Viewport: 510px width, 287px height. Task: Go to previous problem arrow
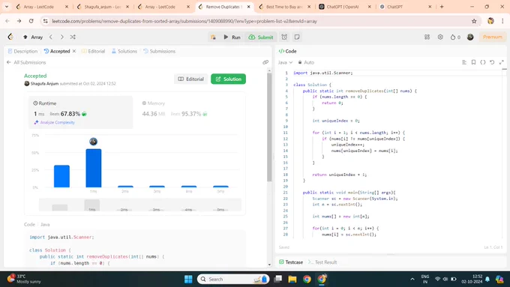point(51,37)
